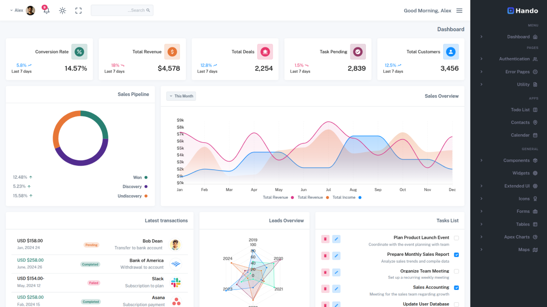This screenshot has width=547, height=307.
Task: Delete the Sales Accounting task
Action: click(325, 289)
